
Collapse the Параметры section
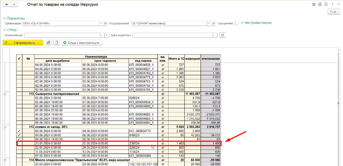[4, 18]
